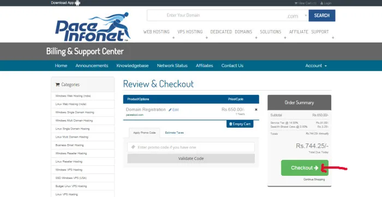Focus the Enter Your Domain field
The width and height of the screenshot is (382, 197).
(217, 15)
